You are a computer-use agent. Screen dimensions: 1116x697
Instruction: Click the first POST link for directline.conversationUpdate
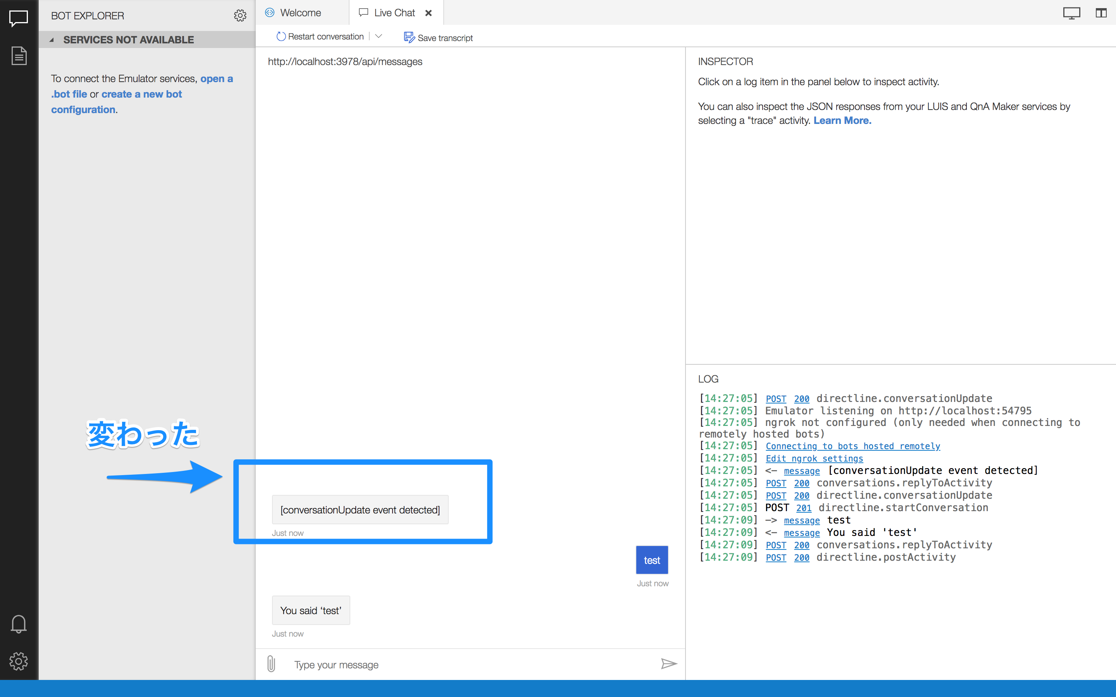pos(776,399)
